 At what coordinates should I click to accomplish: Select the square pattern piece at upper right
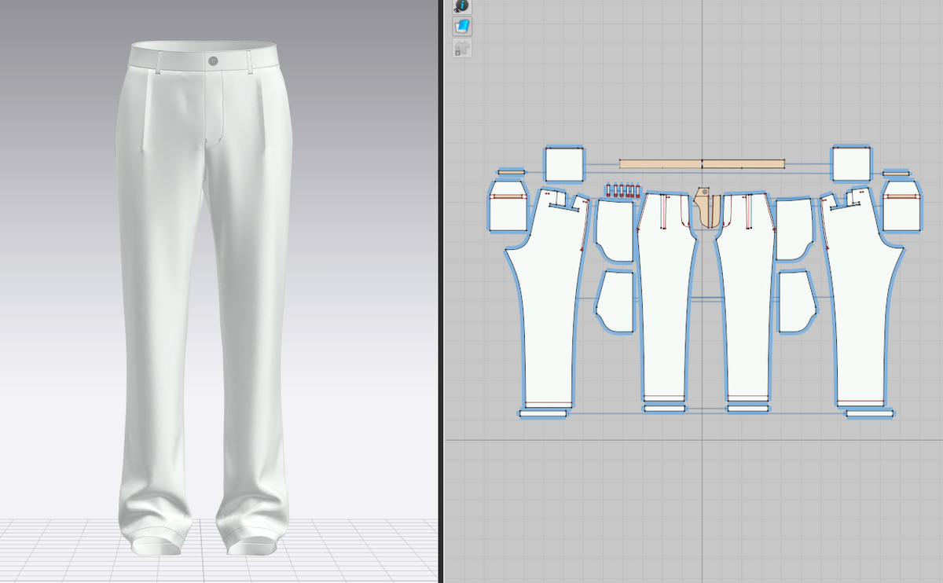click(x=851, y=165)
